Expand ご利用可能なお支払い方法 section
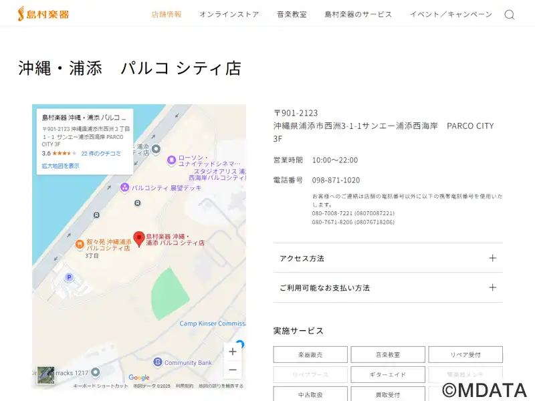Image resolution: width=535 pixels, height=401 pixels. pyautogui.click(x=388, y=287)
